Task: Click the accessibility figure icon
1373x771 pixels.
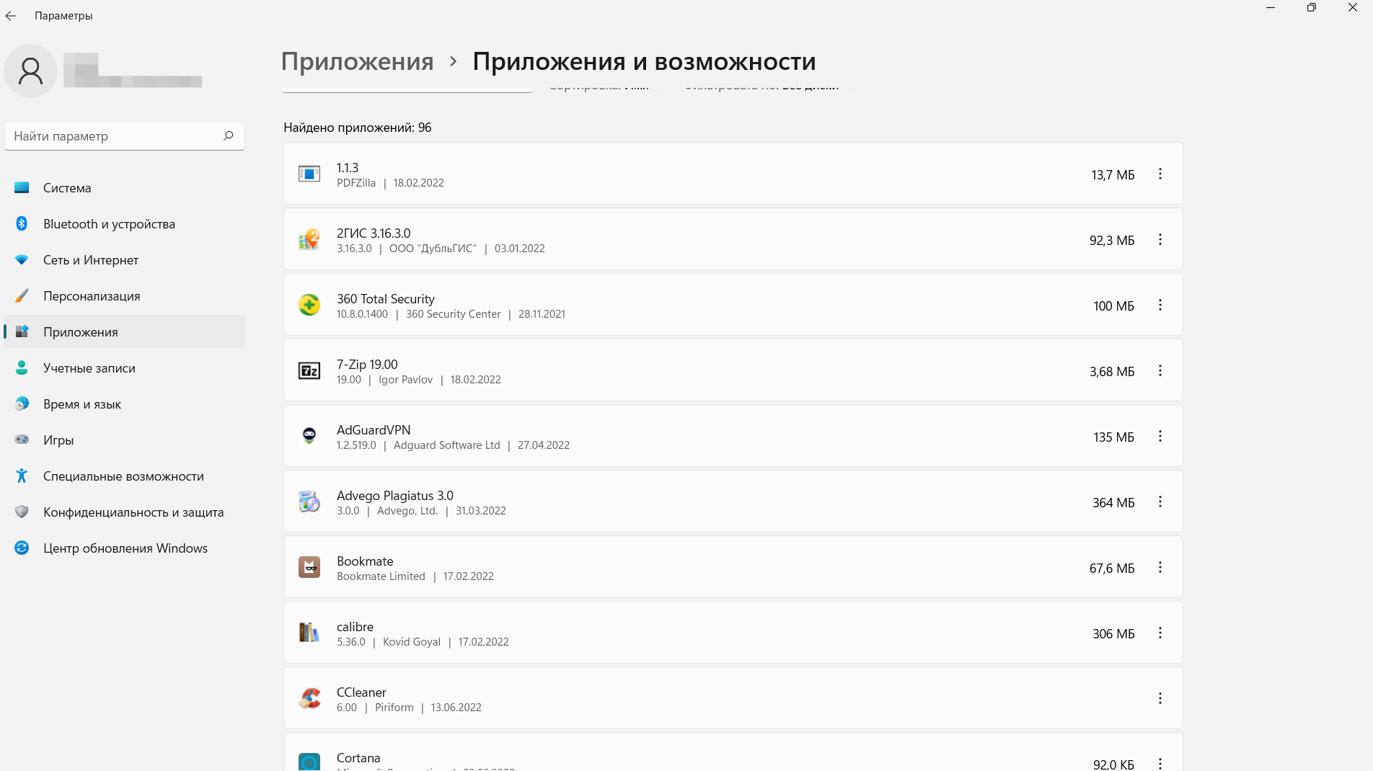Action: click(x=22, y=476)
